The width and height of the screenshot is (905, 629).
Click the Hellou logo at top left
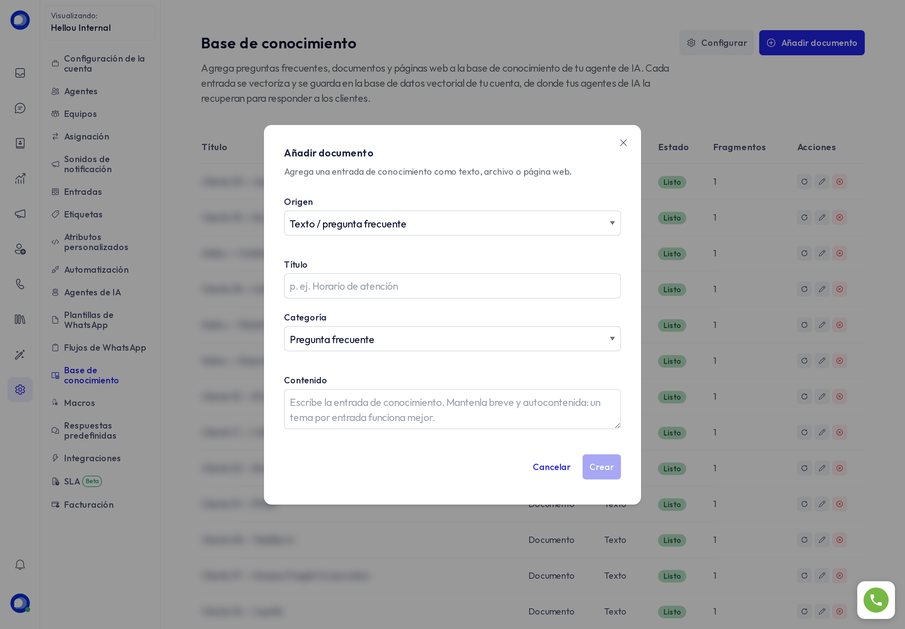pyautogui.click(x=20, y=20)
